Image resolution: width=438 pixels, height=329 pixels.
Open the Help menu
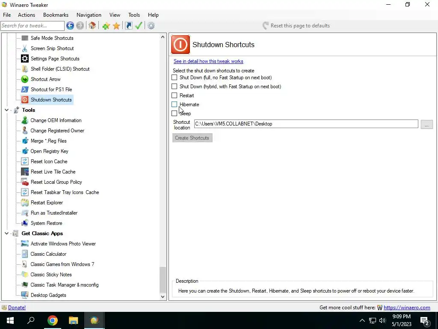coord(154,15)
